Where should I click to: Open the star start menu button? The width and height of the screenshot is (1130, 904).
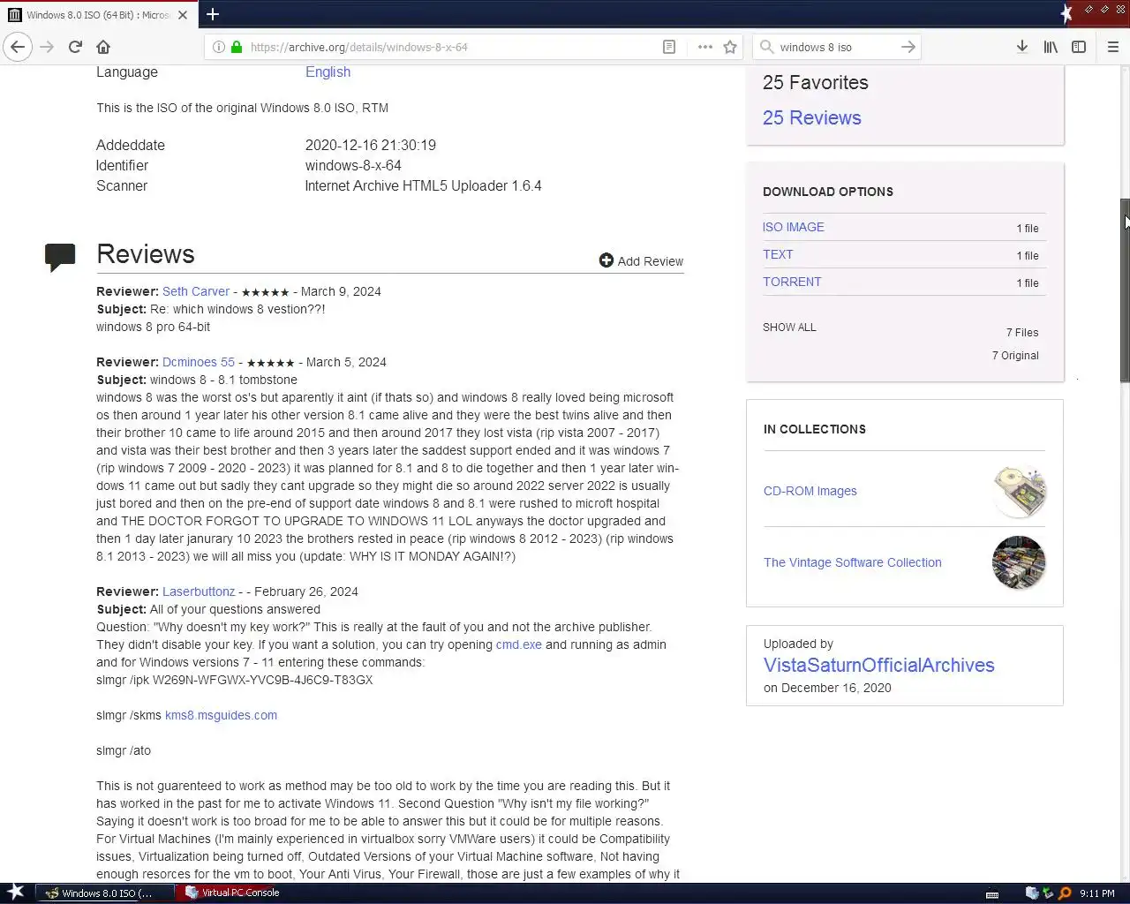(15, 892)
